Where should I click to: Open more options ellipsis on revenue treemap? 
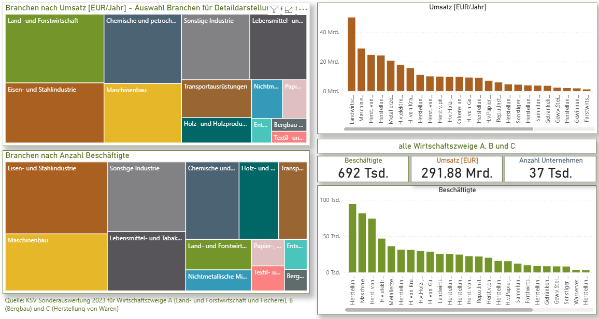pyautogui.click(x=303, y=9)
